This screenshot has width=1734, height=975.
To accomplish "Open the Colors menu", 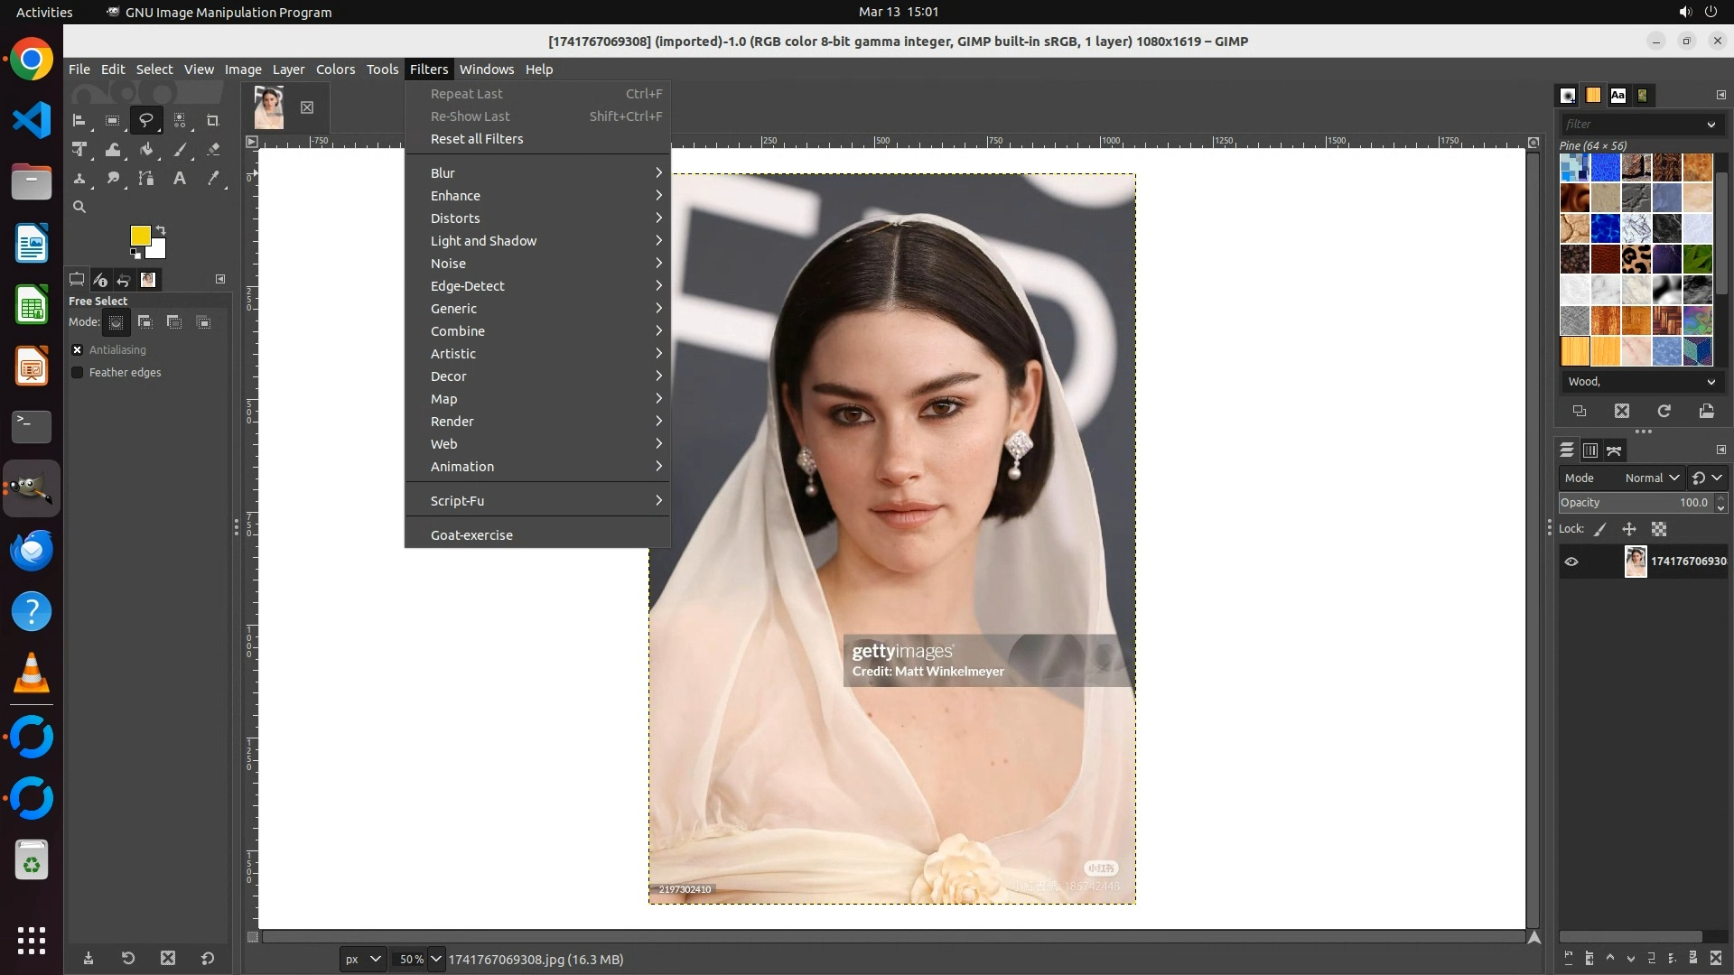I will tap(335, 70).
